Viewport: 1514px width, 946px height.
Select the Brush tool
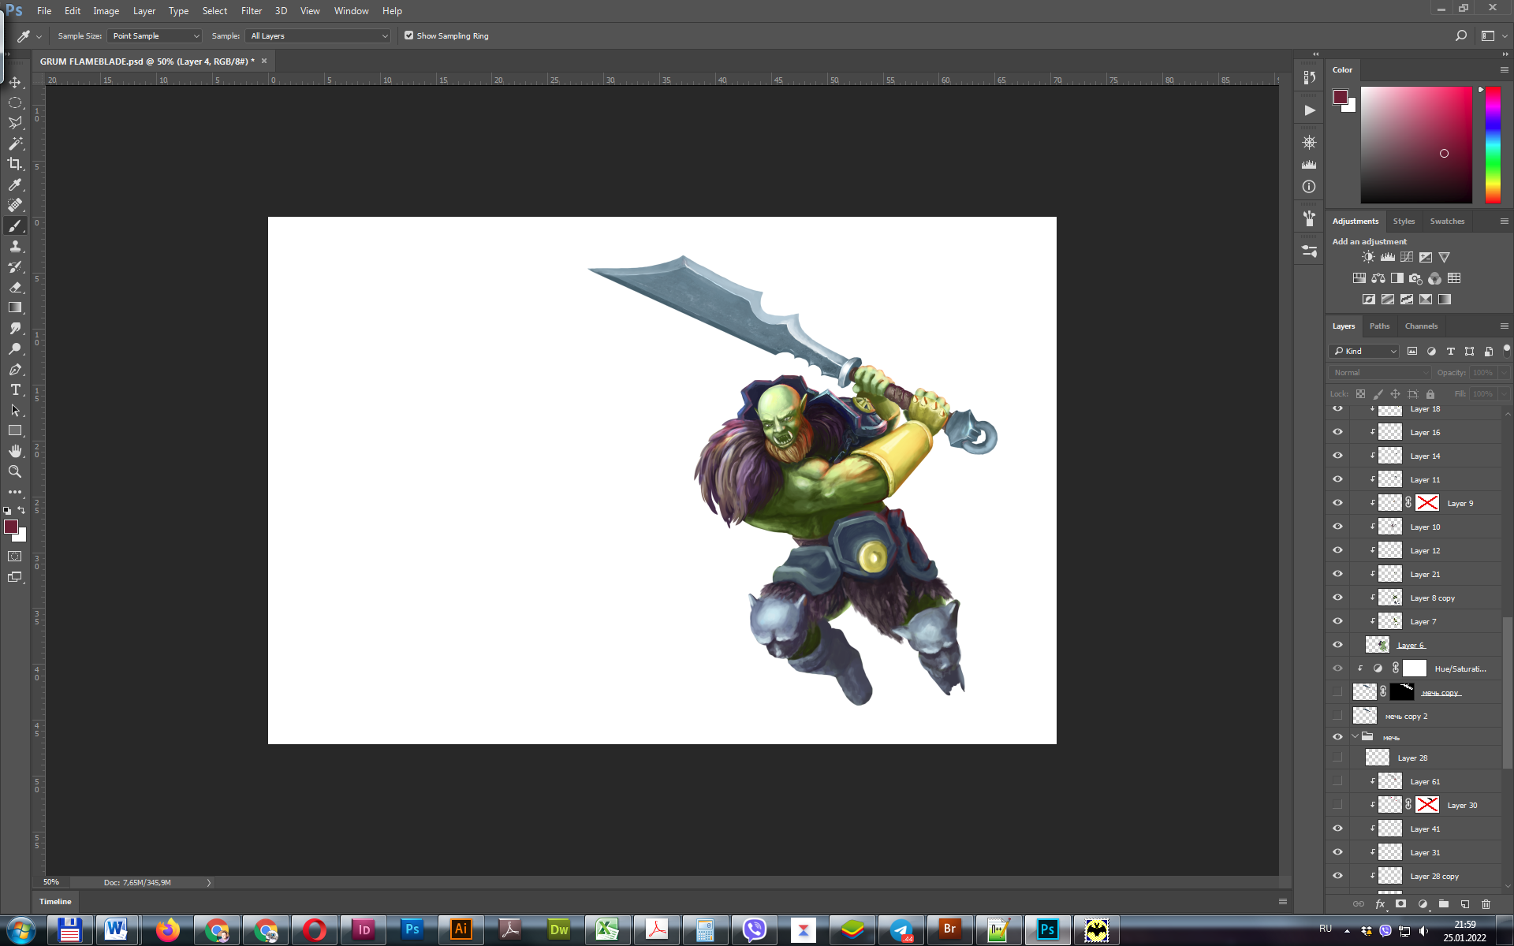[15, 225]
